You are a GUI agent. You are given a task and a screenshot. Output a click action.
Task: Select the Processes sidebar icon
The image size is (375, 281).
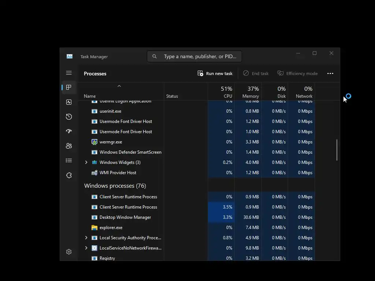click(x=69, y=87)
